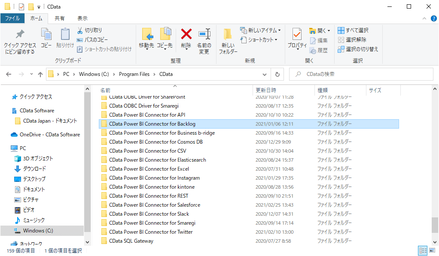Click the Move To (移動先) icon
This screenshot has height=256, width=439.
tap(147, 34)
